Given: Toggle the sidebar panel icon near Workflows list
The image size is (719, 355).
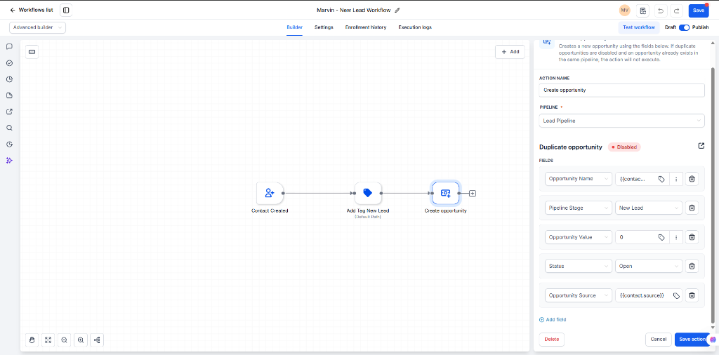Looking at the screenshot, I should tap(66, 10).
